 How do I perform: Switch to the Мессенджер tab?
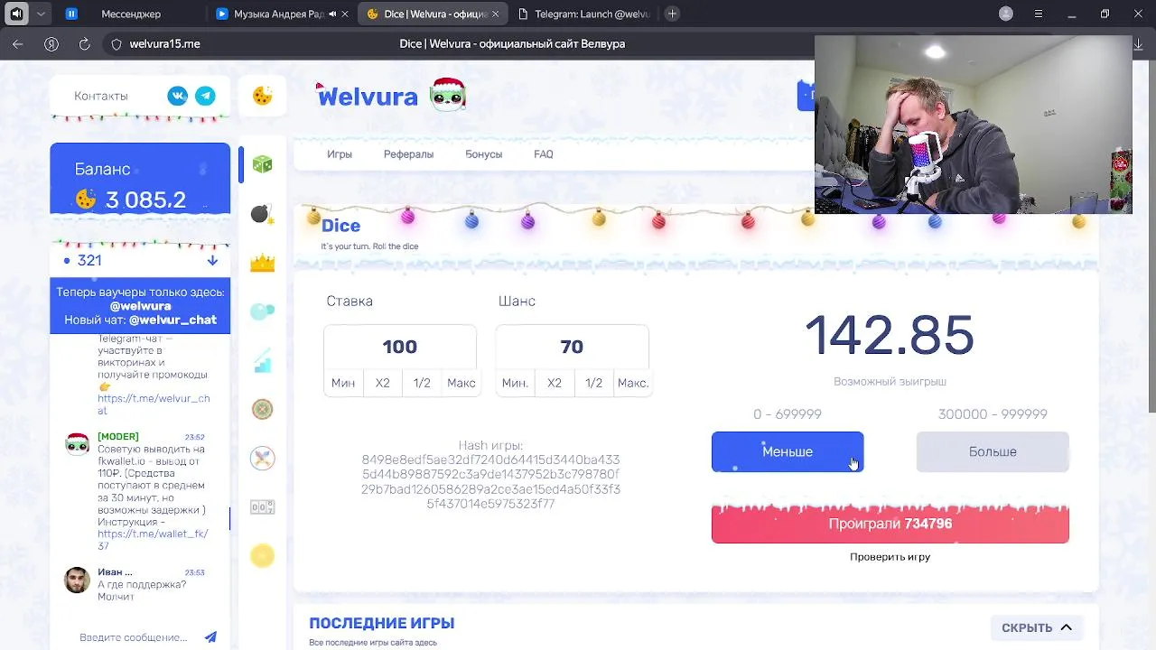click(x=131, y=14)
